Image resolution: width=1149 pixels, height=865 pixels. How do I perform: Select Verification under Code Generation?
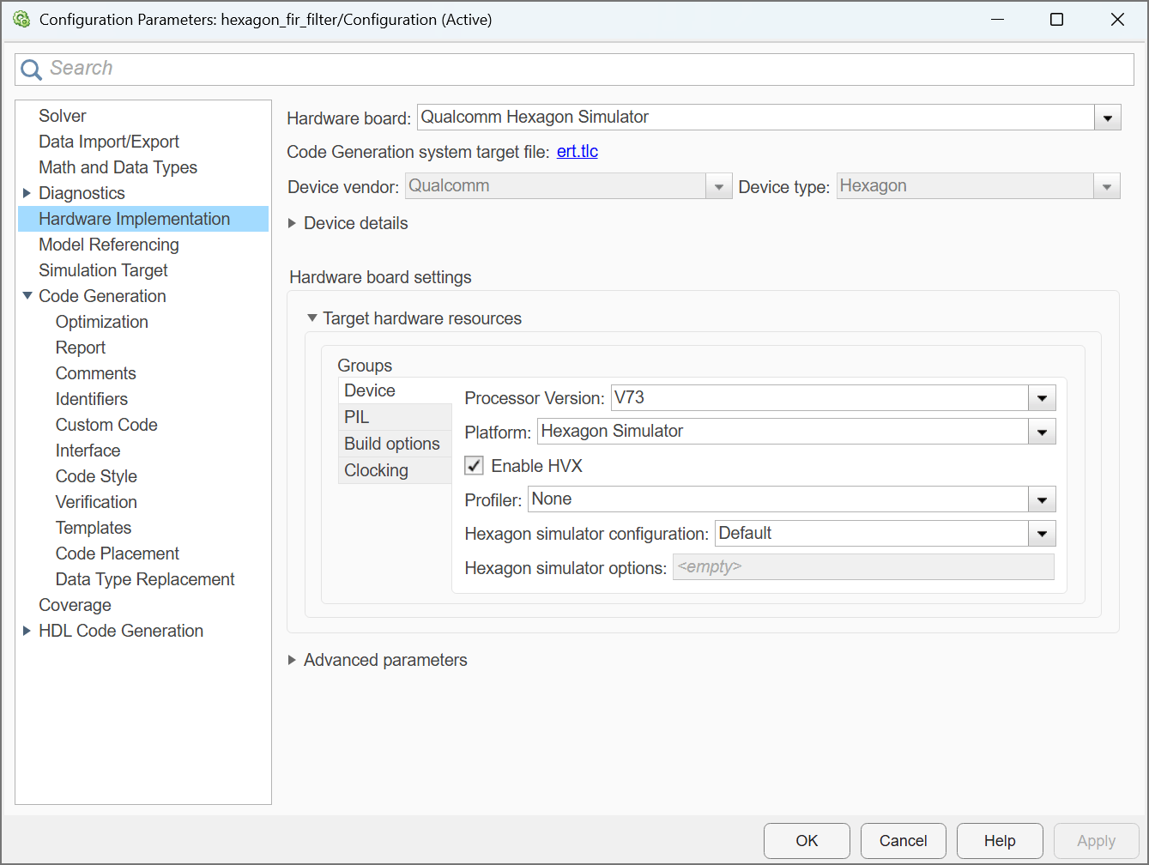pyautogui.click(x=96, y=502)
